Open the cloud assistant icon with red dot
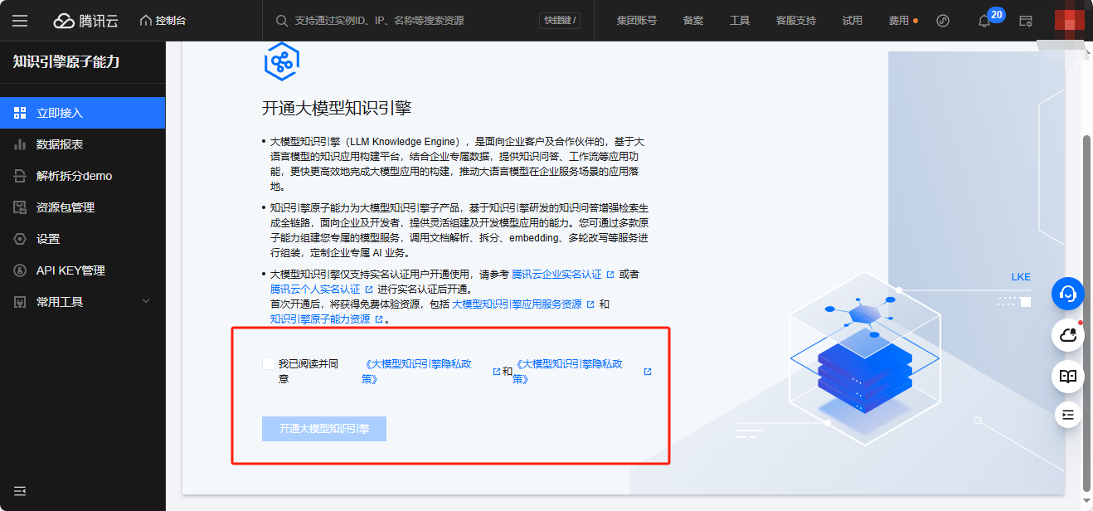Image resolution: width=1093 pixels, height=511 pixels. (1068, 334)
